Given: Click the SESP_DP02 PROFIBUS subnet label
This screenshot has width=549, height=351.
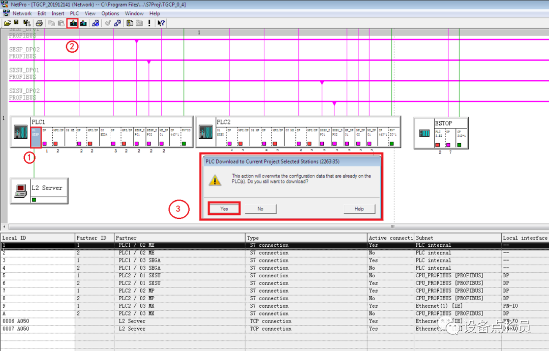Looking at the screenshot, I should click(x=24, y=53).
